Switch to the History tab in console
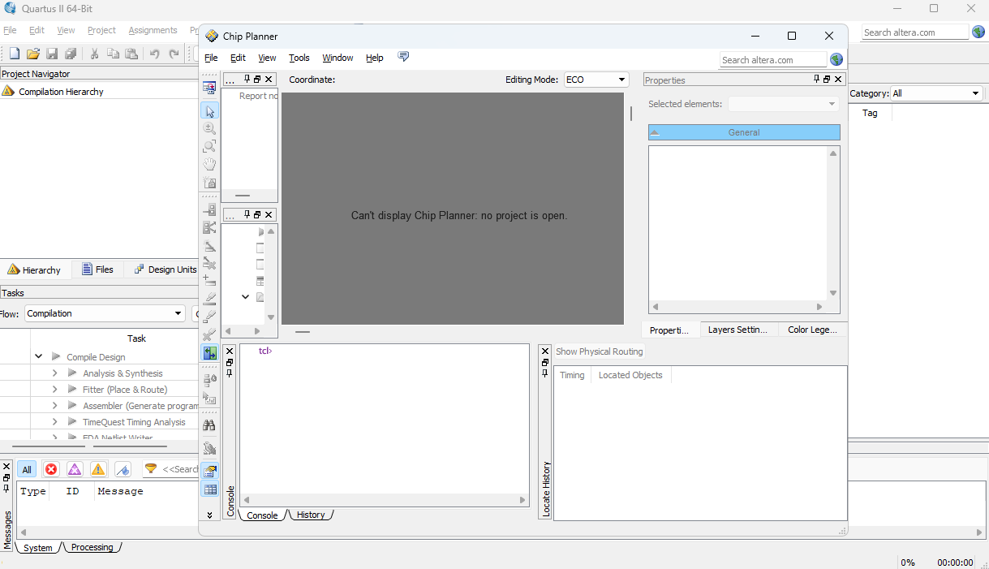This screenshot has height=569, width=989. tap(311, 515)
